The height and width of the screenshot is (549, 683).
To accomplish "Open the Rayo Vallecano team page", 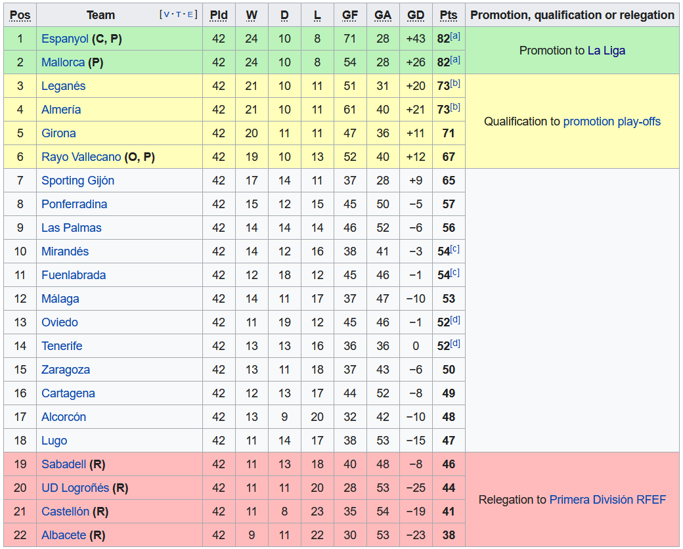I will (81, 157).
